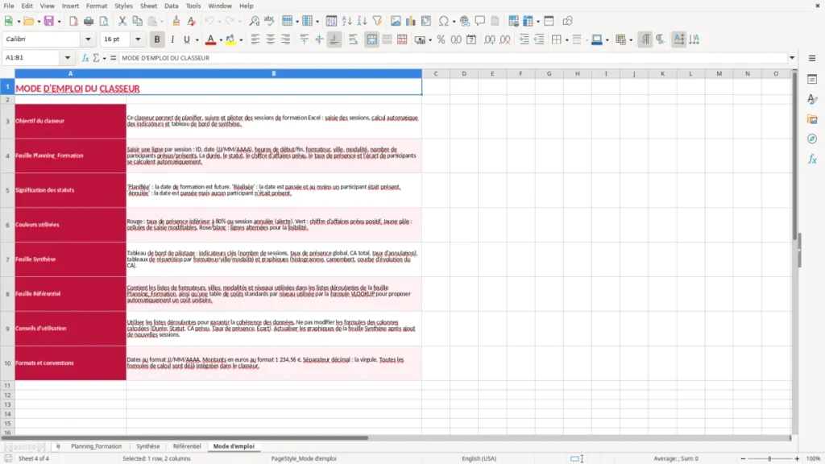Viewport: 825px width, 464px height.
Task: Open the Function Wizard
Action: 85,58
